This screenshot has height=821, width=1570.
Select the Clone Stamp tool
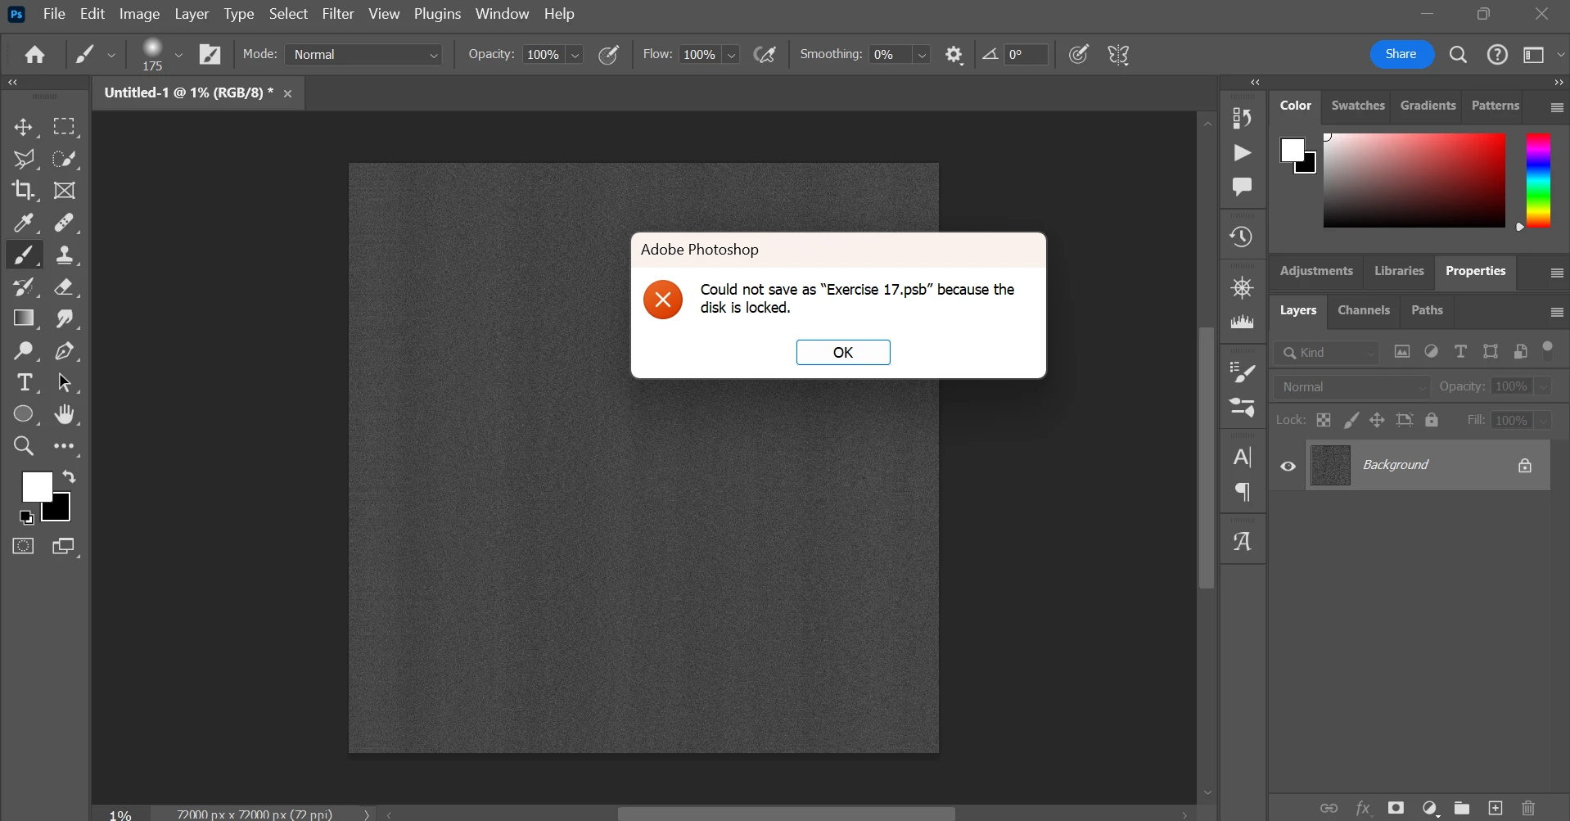pyautogui.click(x=65, y=255)
